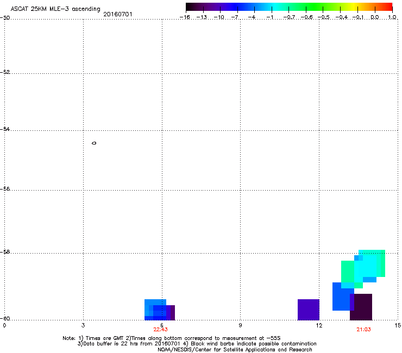Click the longitude axis label 15
Screen dimensions: 402x353
pyautogui.click(x=398, y=325)
